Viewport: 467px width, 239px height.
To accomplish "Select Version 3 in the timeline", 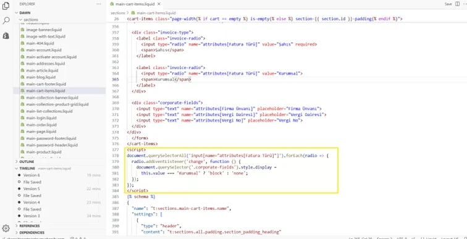I will (32, 216).
